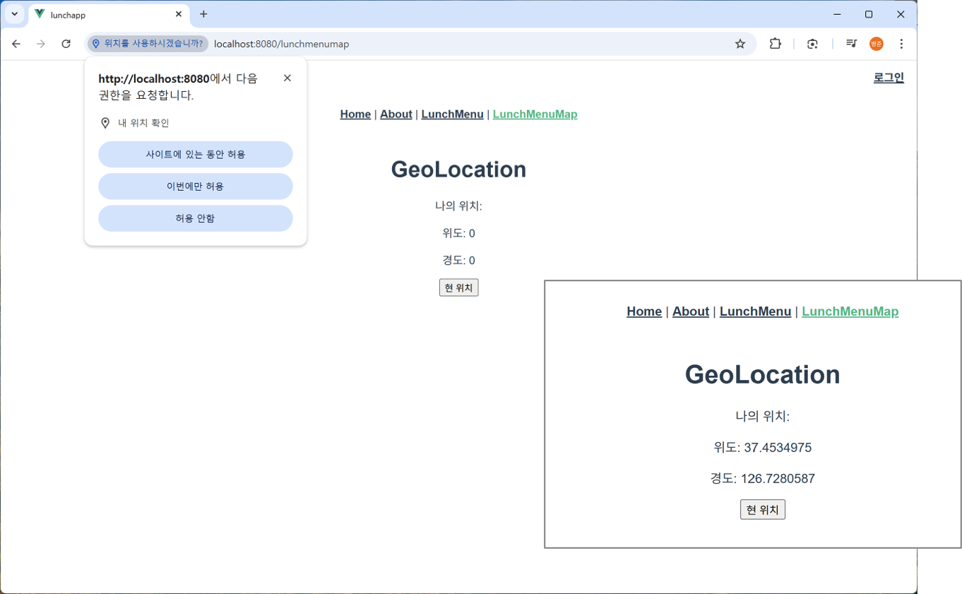Go back to the previous page
This screenshot has height=594, width=962.
[x=16, y=44]
